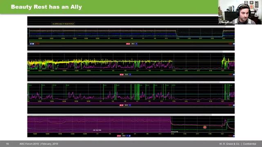Click the blue button at the left end below the flat-line trend
The image size is (262, 147).
(x=32, y=44)
